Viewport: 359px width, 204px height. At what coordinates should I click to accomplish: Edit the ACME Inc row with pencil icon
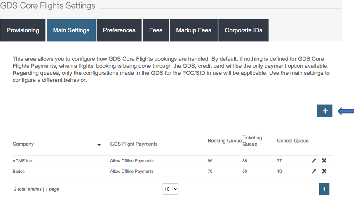tap(314, 161)
